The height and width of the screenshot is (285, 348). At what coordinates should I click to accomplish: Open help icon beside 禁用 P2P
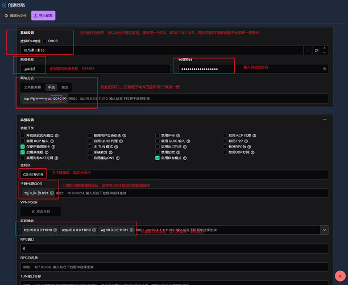pyautogui.click(x=246, y=141)
